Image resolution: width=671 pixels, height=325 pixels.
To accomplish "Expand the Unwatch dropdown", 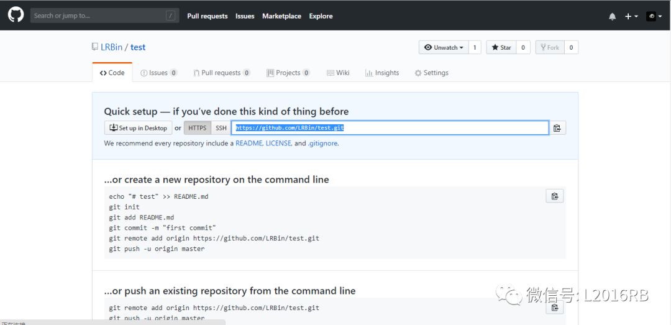I will [x=444, y=47].
